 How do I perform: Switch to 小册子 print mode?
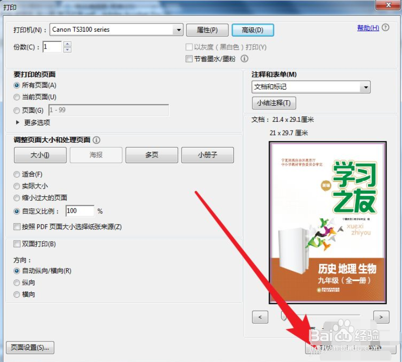pos(208,155)
